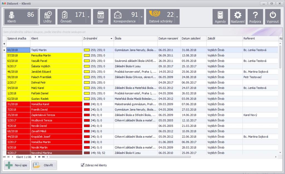
Task: Sort by Spisová značka column header
Action: pos(18,38)
